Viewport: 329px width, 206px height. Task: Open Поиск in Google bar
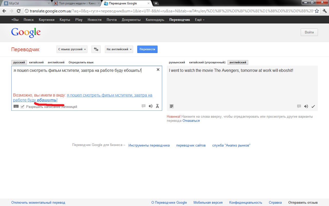(x=29, y=20)
